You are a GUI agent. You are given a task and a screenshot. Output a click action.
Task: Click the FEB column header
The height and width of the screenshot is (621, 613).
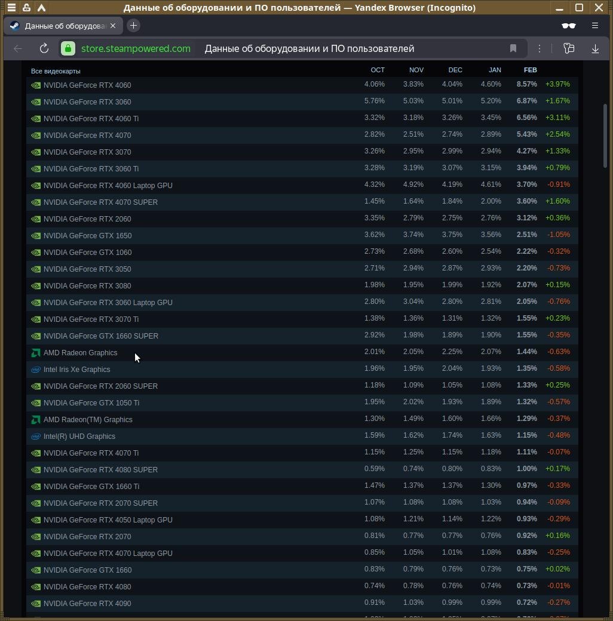point(530,70)
